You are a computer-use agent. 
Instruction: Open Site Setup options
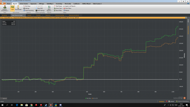point(27,6)
